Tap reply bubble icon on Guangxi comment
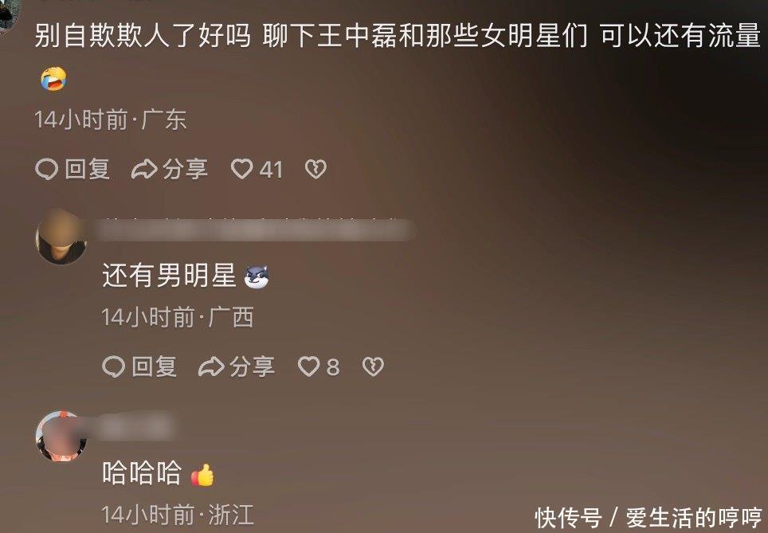The image size is (768, 533). point(114,367)
